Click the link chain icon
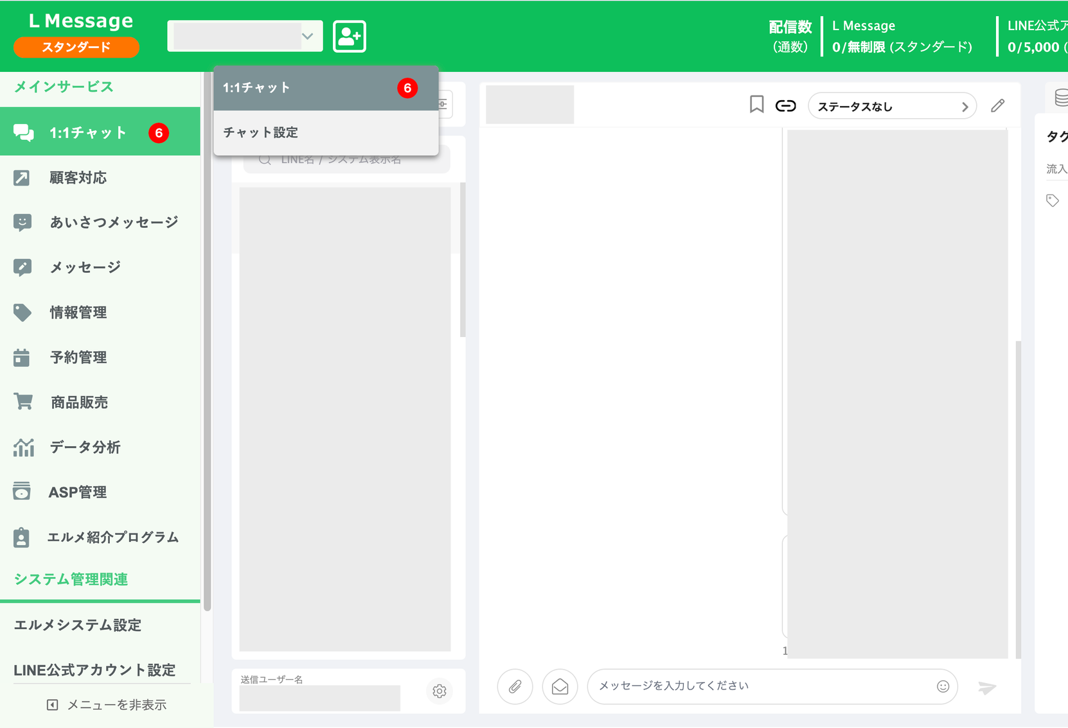 (x=785, y=106)
